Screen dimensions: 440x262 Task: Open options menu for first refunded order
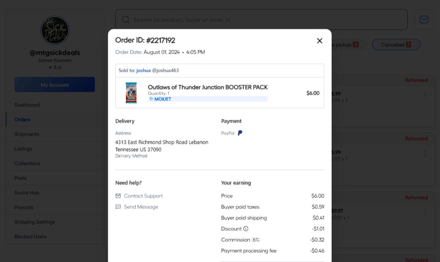coord(425,95)
